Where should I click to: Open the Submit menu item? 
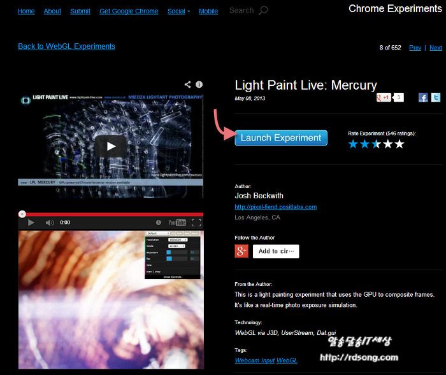coord(80,11)
